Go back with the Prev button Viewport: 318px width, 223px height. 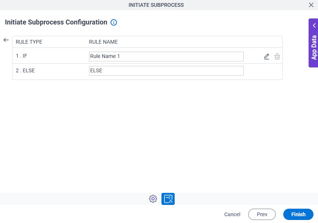click(x=262, y=214)
